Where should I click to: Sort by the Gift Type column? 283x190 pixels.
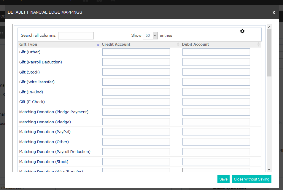pyautogui.click(x=59, y=44)
